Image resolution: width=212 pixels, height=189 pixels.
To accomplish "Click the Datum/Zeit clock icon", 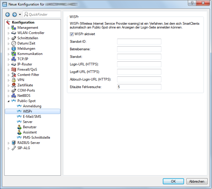I will coord(14,43).
